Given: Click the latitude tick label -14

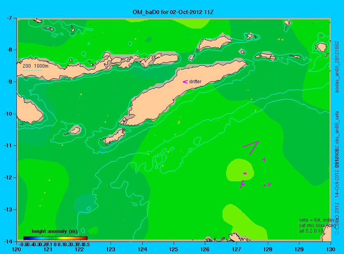Looking at the screenshot, I should [x=9, y=241].
